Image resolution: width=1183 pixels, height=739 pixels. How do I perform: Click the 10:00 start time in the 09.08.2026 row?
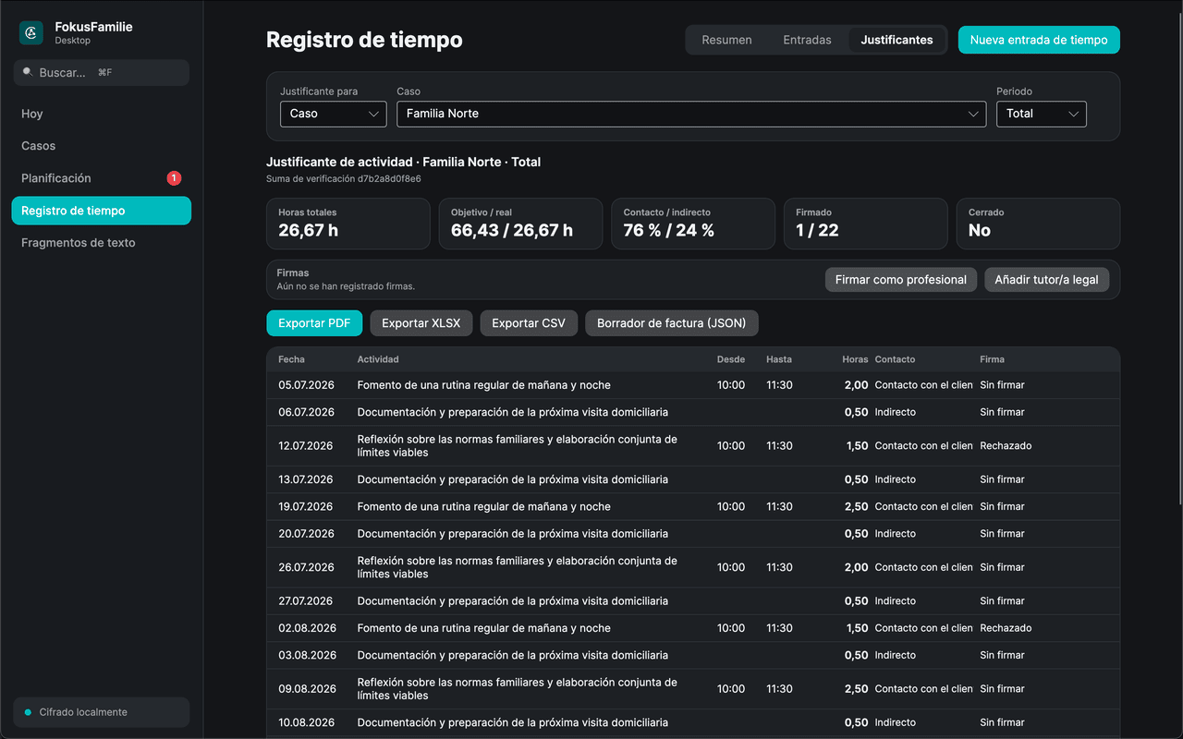point(731,689)
